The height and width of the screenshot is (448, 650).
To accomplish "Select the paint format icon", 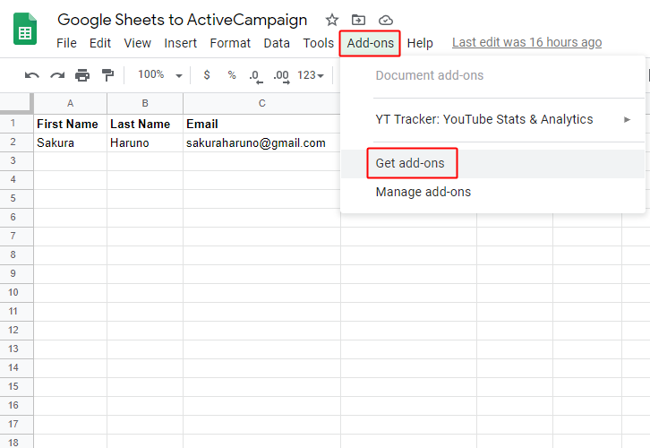I will pos(107,75).
